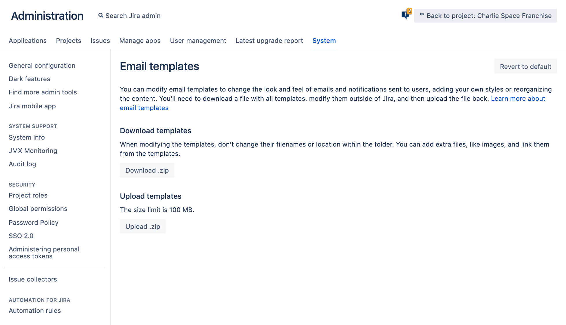Open General configuration in the sidebar

[x=42, y=65]
